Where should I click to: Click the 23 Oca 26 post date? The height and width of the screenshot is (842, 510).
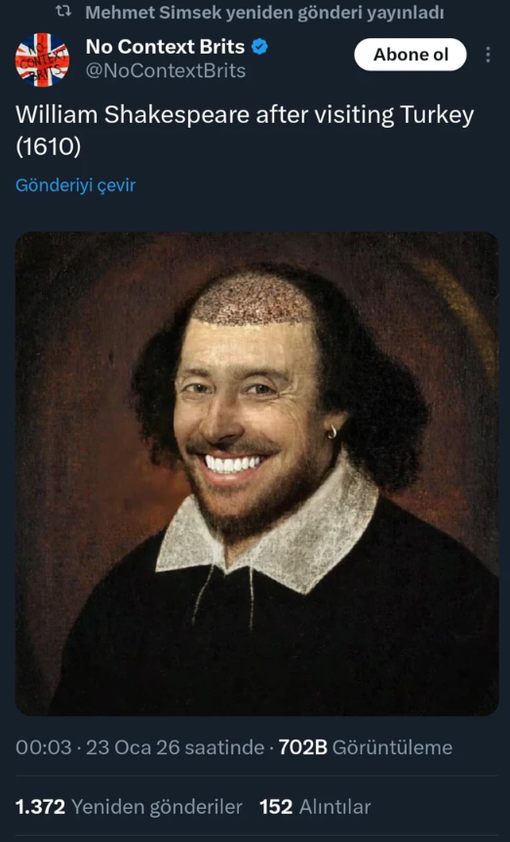coord(118,747)
